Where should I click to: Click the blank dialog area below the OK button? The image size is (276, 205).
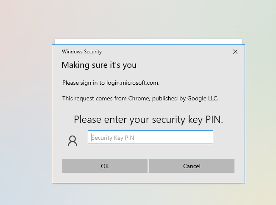(x=105, y=178)
